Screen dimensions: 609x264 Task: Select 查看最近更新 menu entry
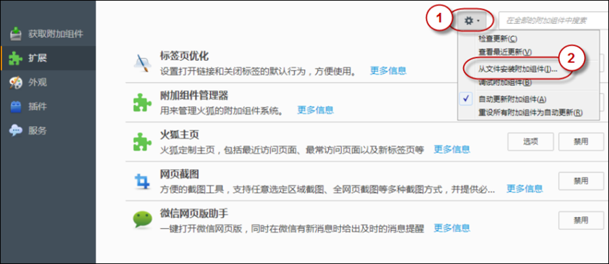coord(505,51)
